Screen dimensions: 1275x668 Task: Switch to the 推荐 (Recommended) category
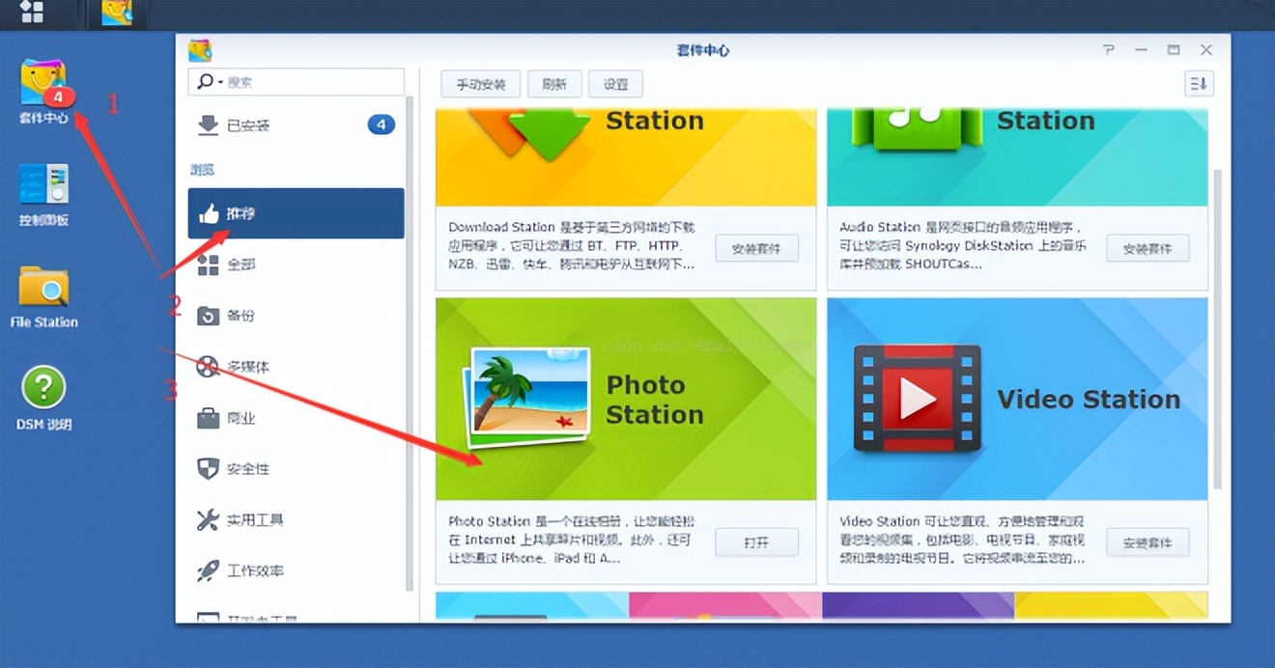point(240,213)
